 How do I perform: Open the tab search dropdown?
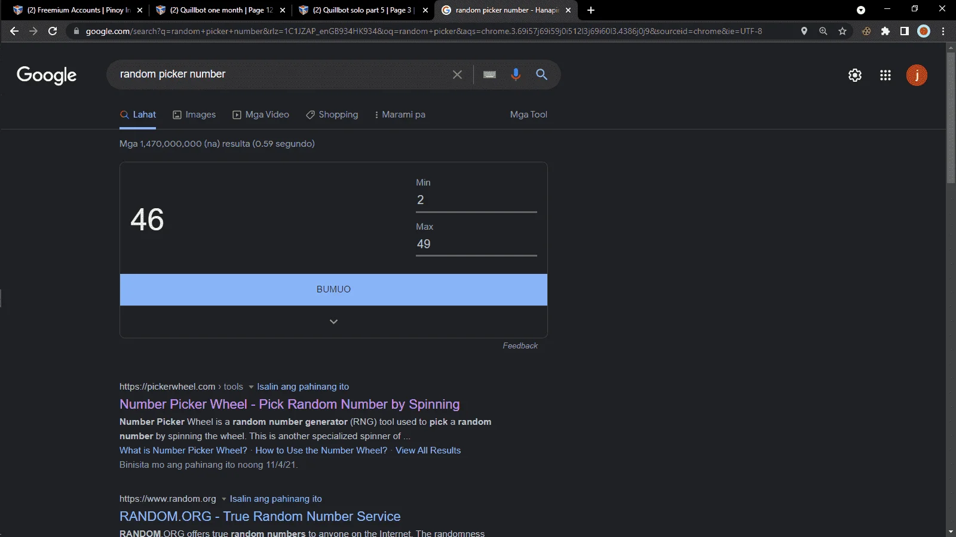(x=861, y=10)
